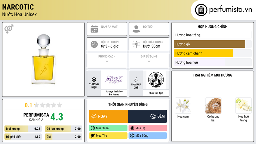Viewport: 256px width, 144px height.
Task: Click the moon icon beside Đêm
Action: pos(153,116)
